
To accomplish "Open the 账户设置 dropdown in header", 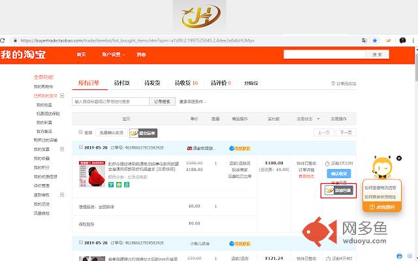I will coord(113,55).
